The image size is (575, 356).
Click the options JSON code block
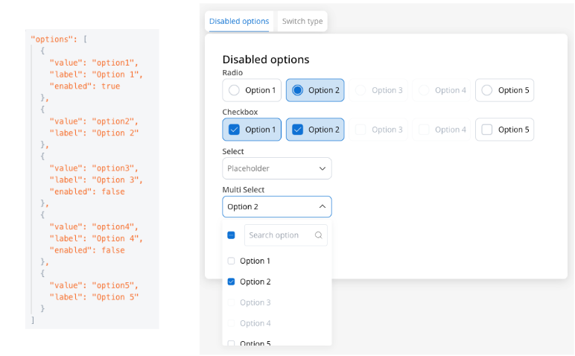92,179
